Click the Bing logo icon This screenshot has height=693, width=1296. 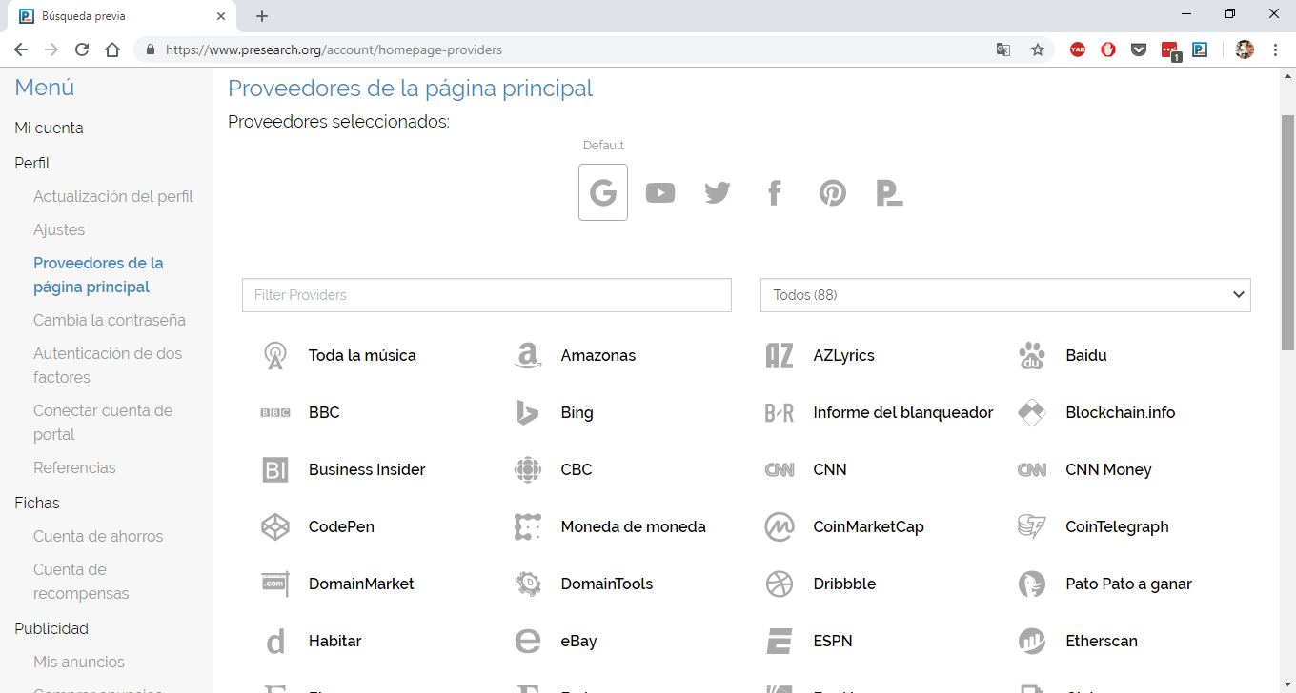[x=528, y=412]
